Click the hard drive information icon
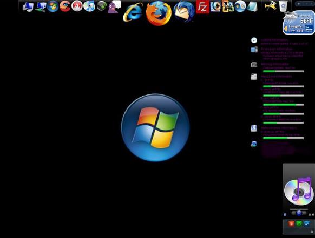315x238 pixels. pos(254,77)
